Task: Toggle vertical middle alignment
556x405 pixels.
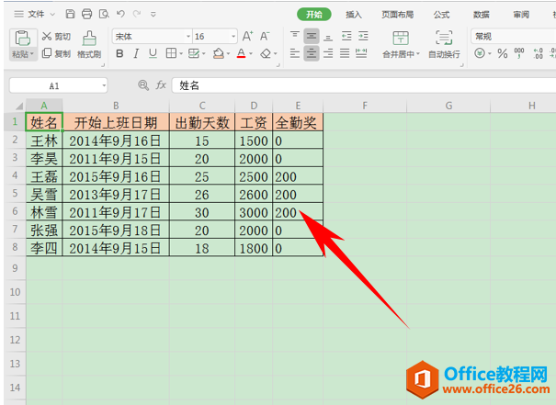Action: pyautogui.click(x=312, y=36)
